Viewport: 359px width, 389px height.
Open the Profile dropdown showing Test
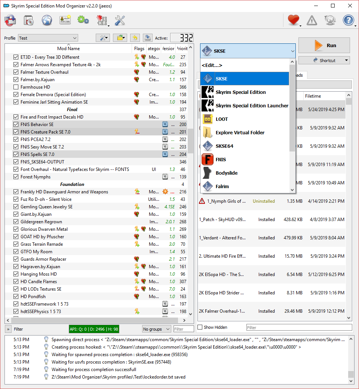pos(48,38)
